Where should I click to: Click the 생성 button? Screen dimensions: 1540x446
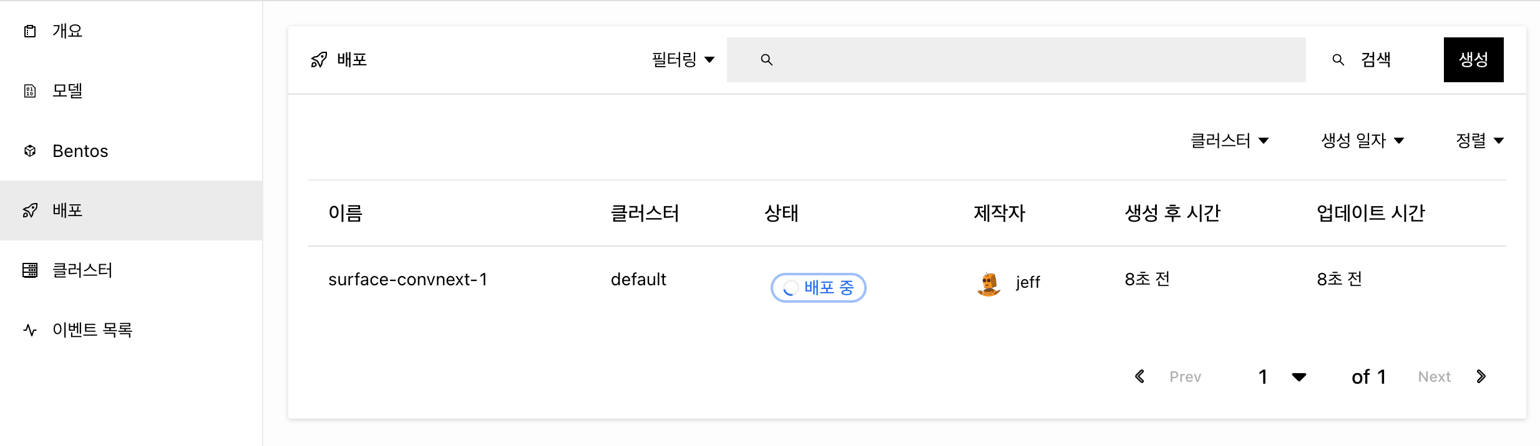[1473, 60]
